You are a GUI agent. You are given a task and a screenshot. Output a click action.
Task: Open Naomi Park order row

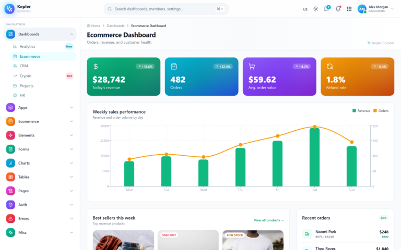tap(345, 234)
